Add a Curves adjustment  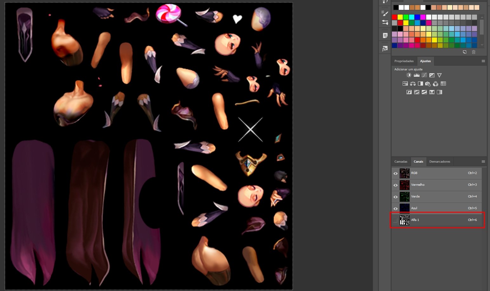tap(424, 75)
